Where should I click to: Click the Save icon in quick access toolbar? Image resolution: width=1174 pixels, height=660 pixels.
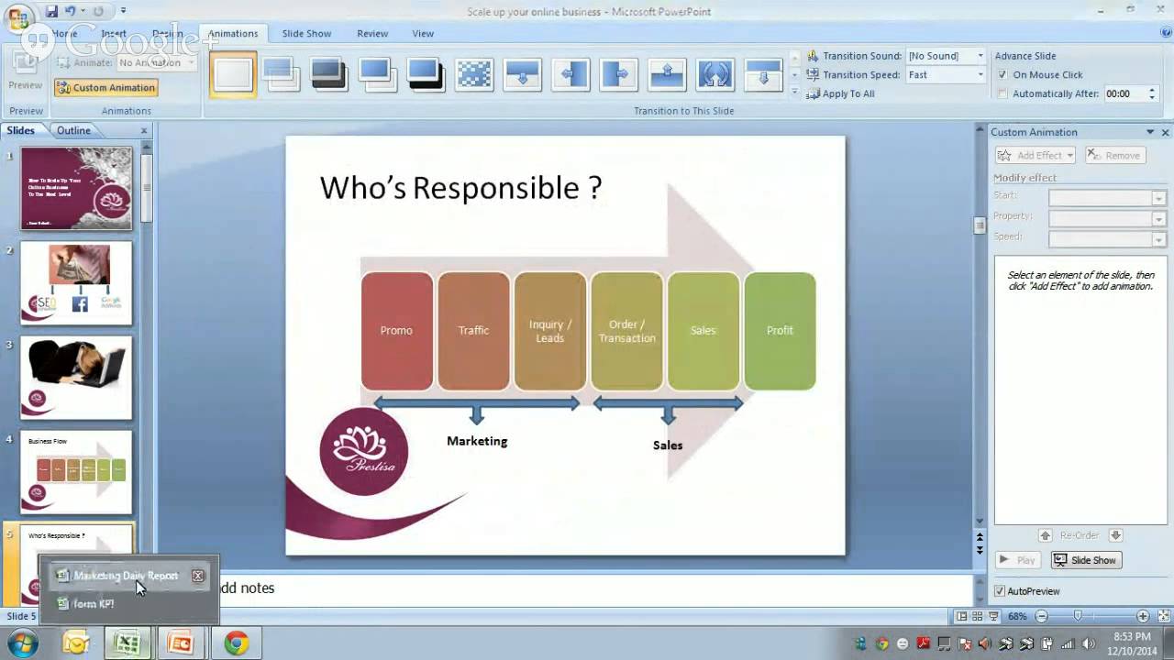(x=51, y=11)
